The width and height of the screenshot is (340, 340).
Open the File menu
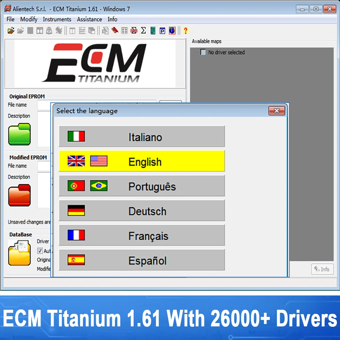click(x=11, y=19)
